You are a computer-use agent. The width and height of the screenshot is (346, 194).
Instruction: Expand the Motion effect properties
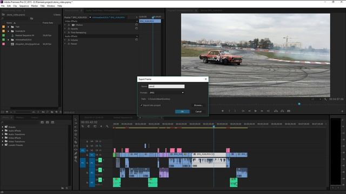[65, 25]
